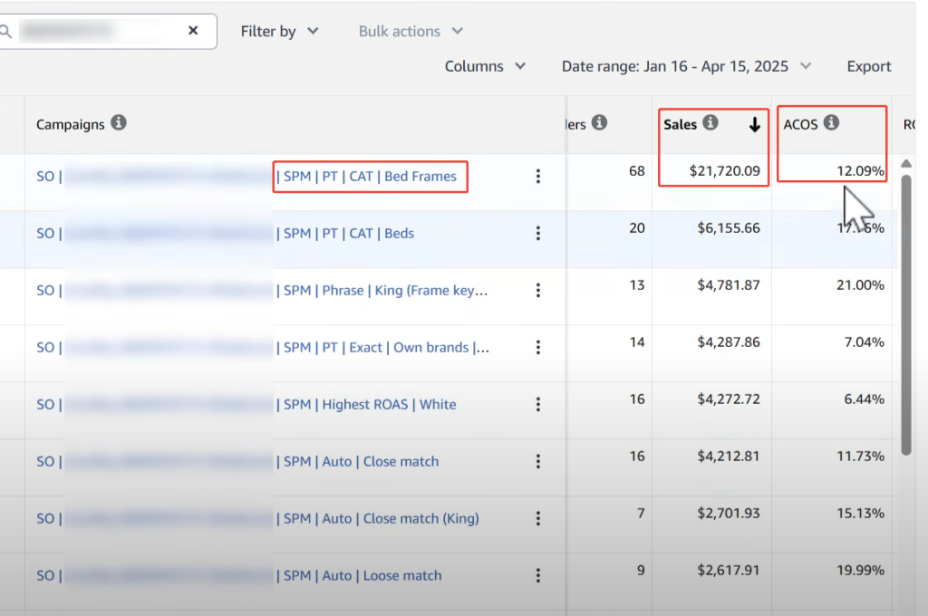
Task: Click the vertical scrollbar up arrow
Action: pyautogui.click(x=906, y=164)
